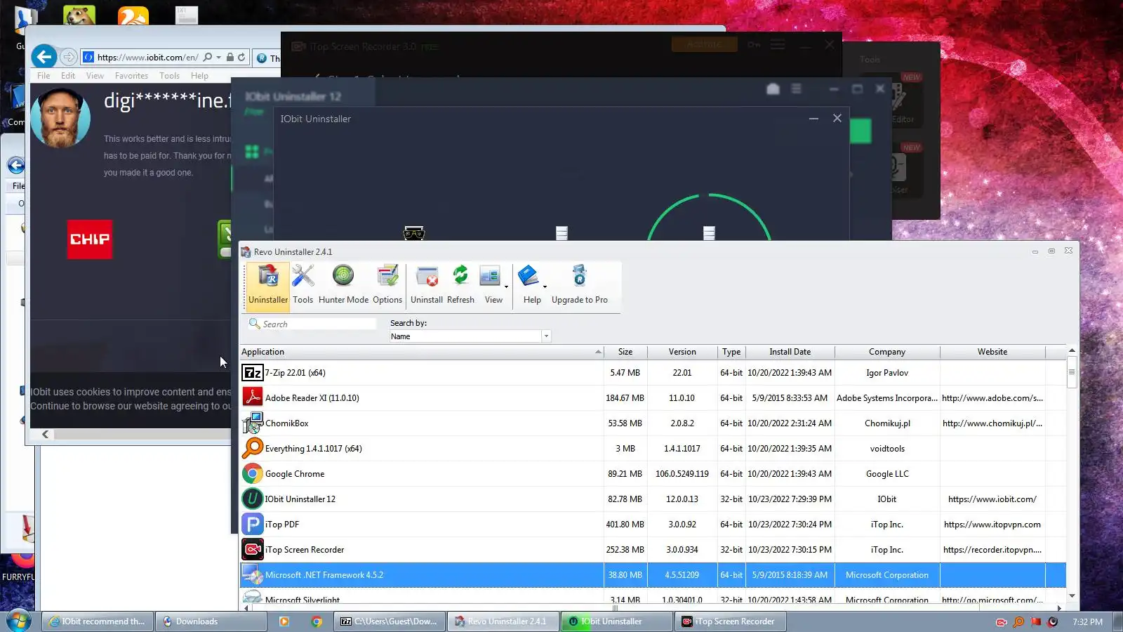Sort list by Company column header
This screenshot has width=1123, height=632.
(x=887, y=352)
